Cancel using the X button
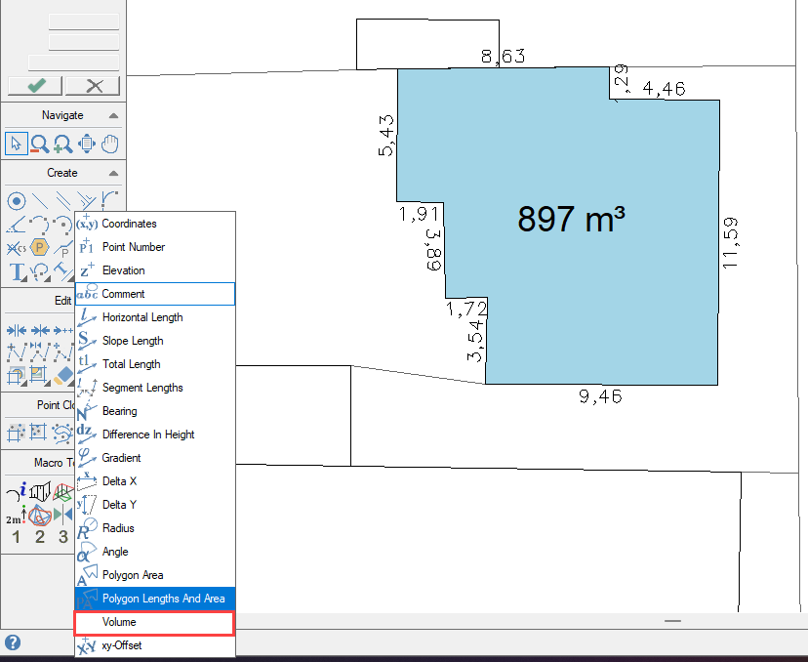The image size is (808, 662). [x=95, y=86]
